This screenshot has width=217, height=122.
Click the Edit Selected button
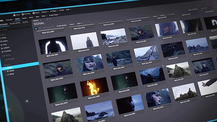pyautogui.click(x=48, y=27)
